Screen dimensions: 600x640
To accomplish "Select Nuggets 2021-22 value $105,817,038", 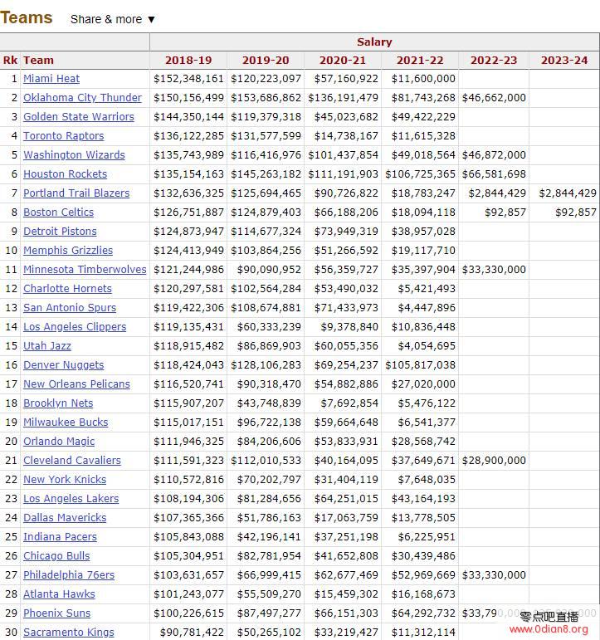I will point(420,365).
